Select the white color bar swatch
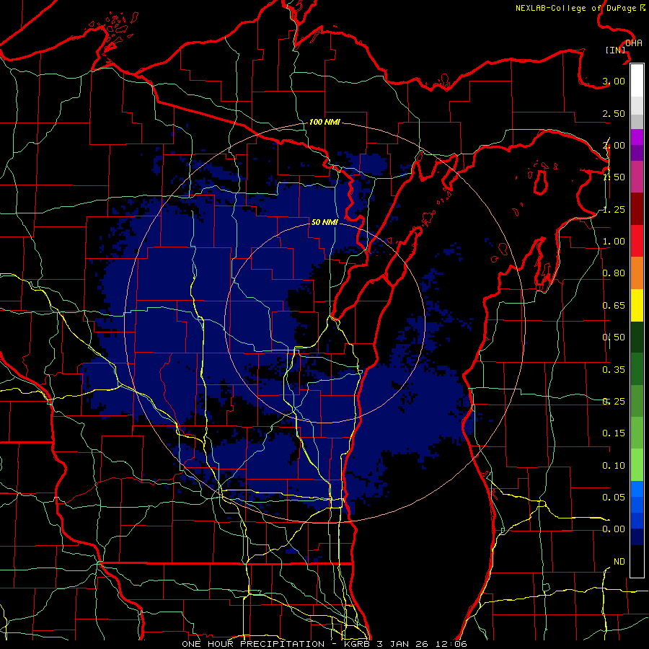The width and height of the screenshot is (649, 649). coord(637,80)
